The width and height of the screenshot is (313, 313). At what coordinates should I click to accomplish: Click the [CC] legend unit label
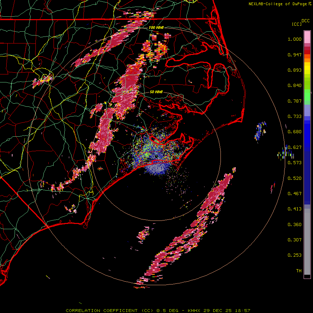pos(297,24)
